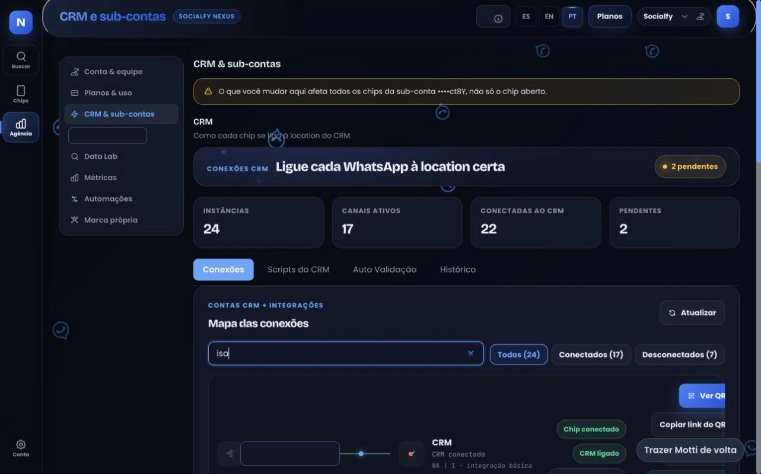The image size is (761, 474).
Task: Click the info icon in the header
Action: click(498, 18)
